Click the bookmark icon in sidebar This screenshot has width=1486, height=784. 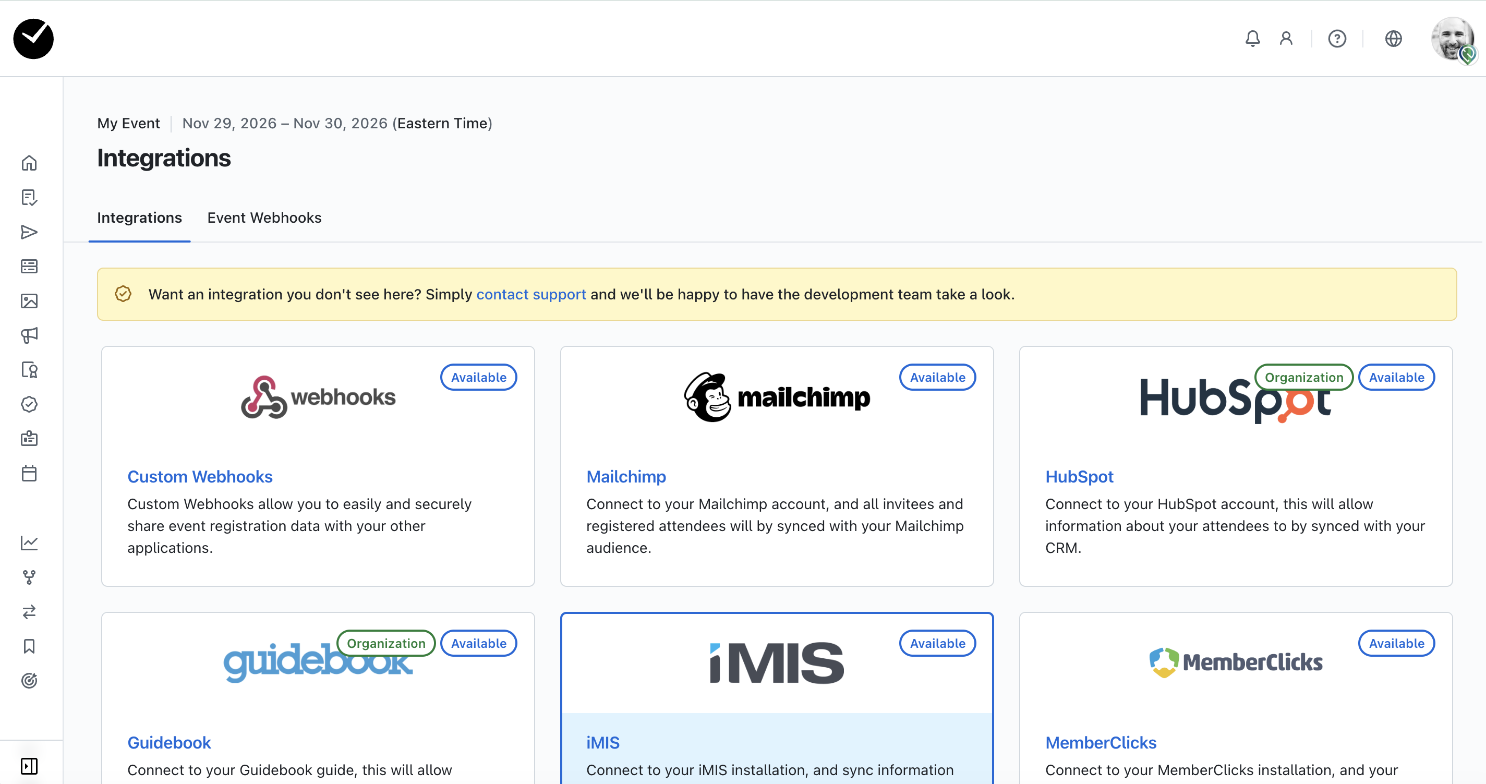pos(29,646)
